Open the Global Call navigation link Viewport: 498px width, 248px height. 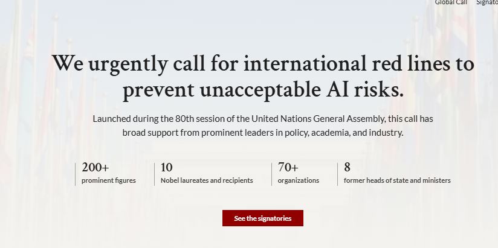(451, 2)
